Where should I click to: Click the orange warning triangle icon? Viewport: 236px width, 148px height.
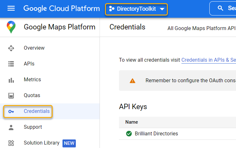pyautogui.click(x=133, y=81)
